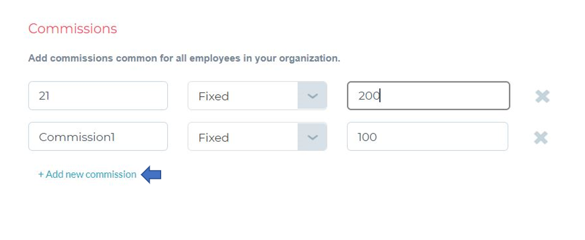Click the word Fixed in the first row
The height and width of the screenshot is (240, 585).
coord(214,96)
